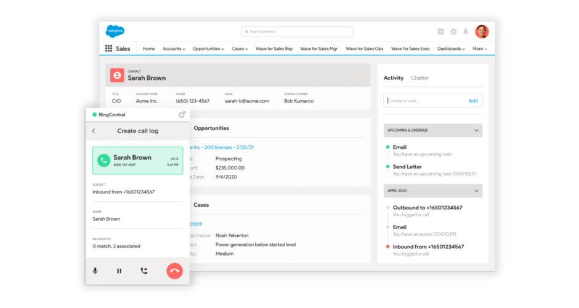Image resolution: width=579 pixels, height=308 pixels.
Task: Hang up the call with red button
Action: click(x=175, y=270)
